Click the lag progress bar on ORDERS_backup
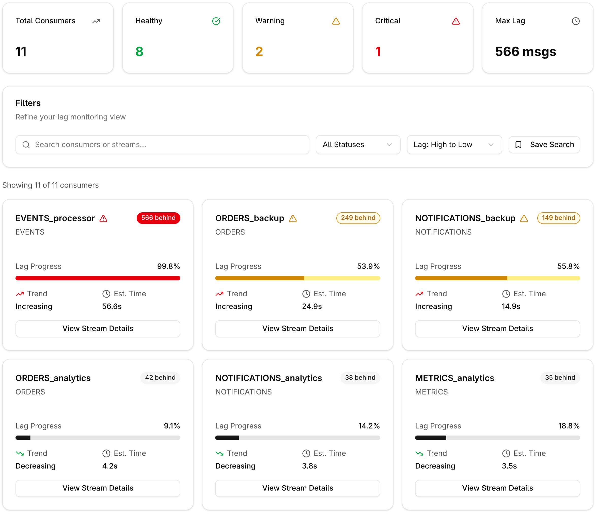 (298, 278)
